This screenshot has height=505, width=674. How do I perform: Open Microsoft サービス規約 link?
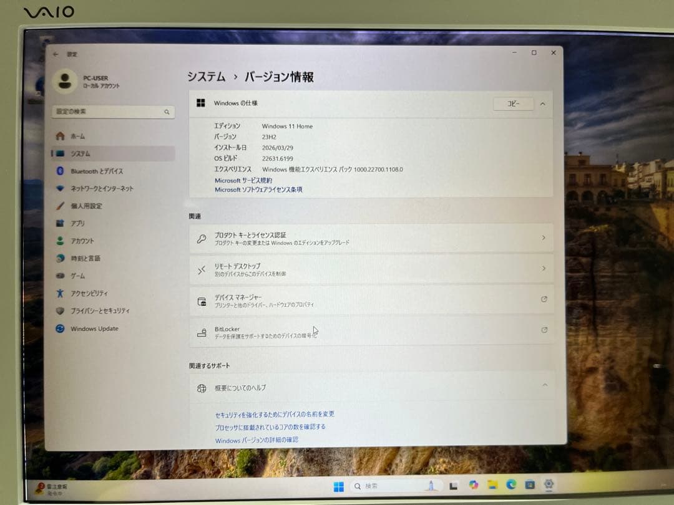point(243,180)
